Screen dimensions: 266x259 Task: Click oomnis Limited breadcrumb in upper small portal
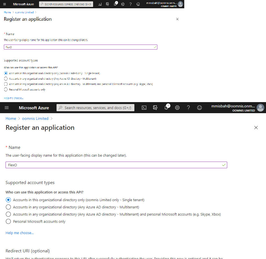[24, 12]
